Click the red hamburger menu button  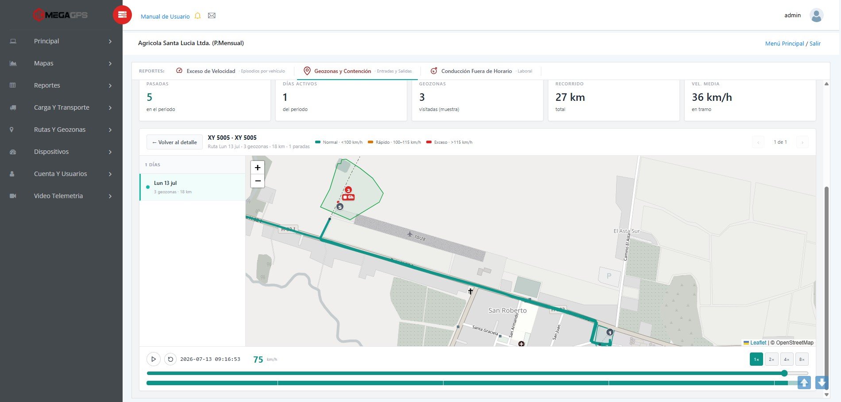(x=122, y=15)
